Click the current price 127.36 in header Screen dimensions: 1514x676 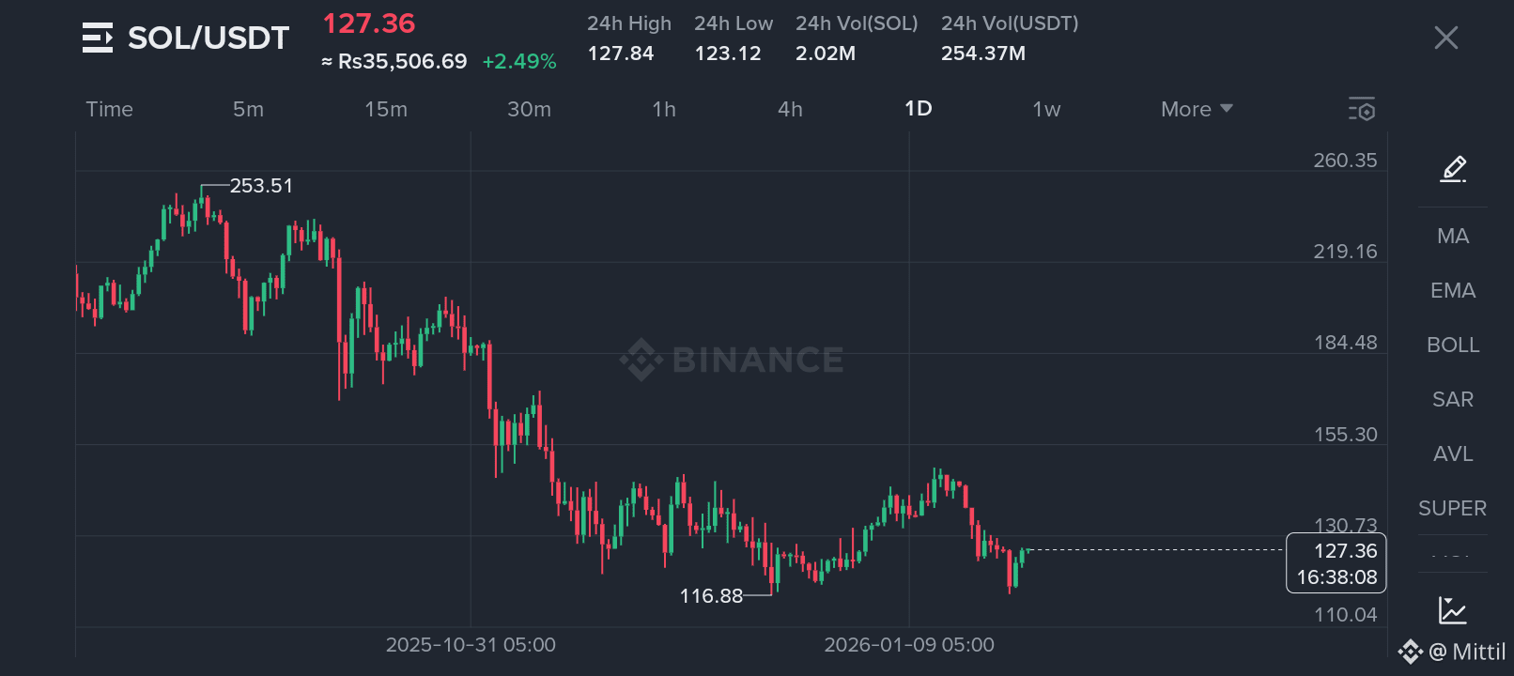(369, 23)
